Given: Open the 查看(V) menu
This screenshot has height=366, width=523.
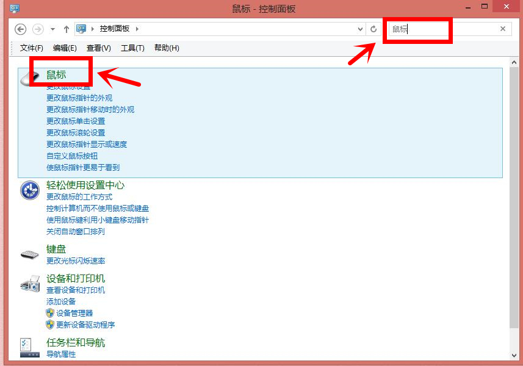Looking at the screenshot, I should [99, 48].
